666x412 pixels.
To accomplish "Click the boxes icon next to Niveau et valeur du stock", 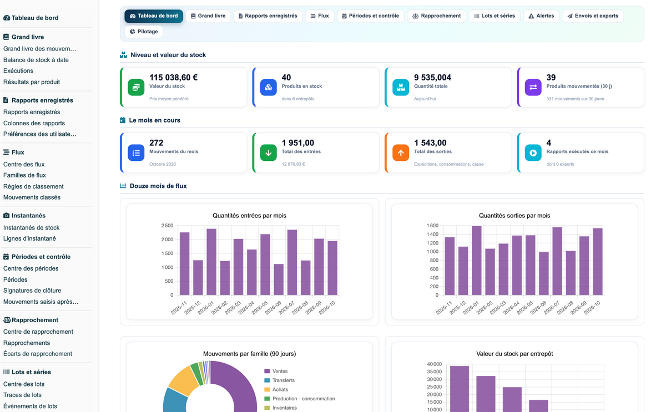I will click(x=123, y=55).
